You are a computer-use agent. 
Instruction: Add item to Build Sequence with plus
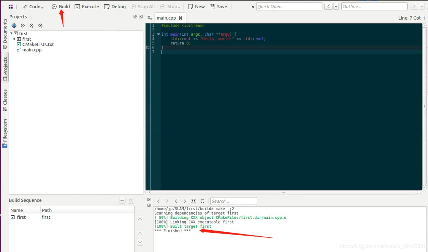[122, 201]
